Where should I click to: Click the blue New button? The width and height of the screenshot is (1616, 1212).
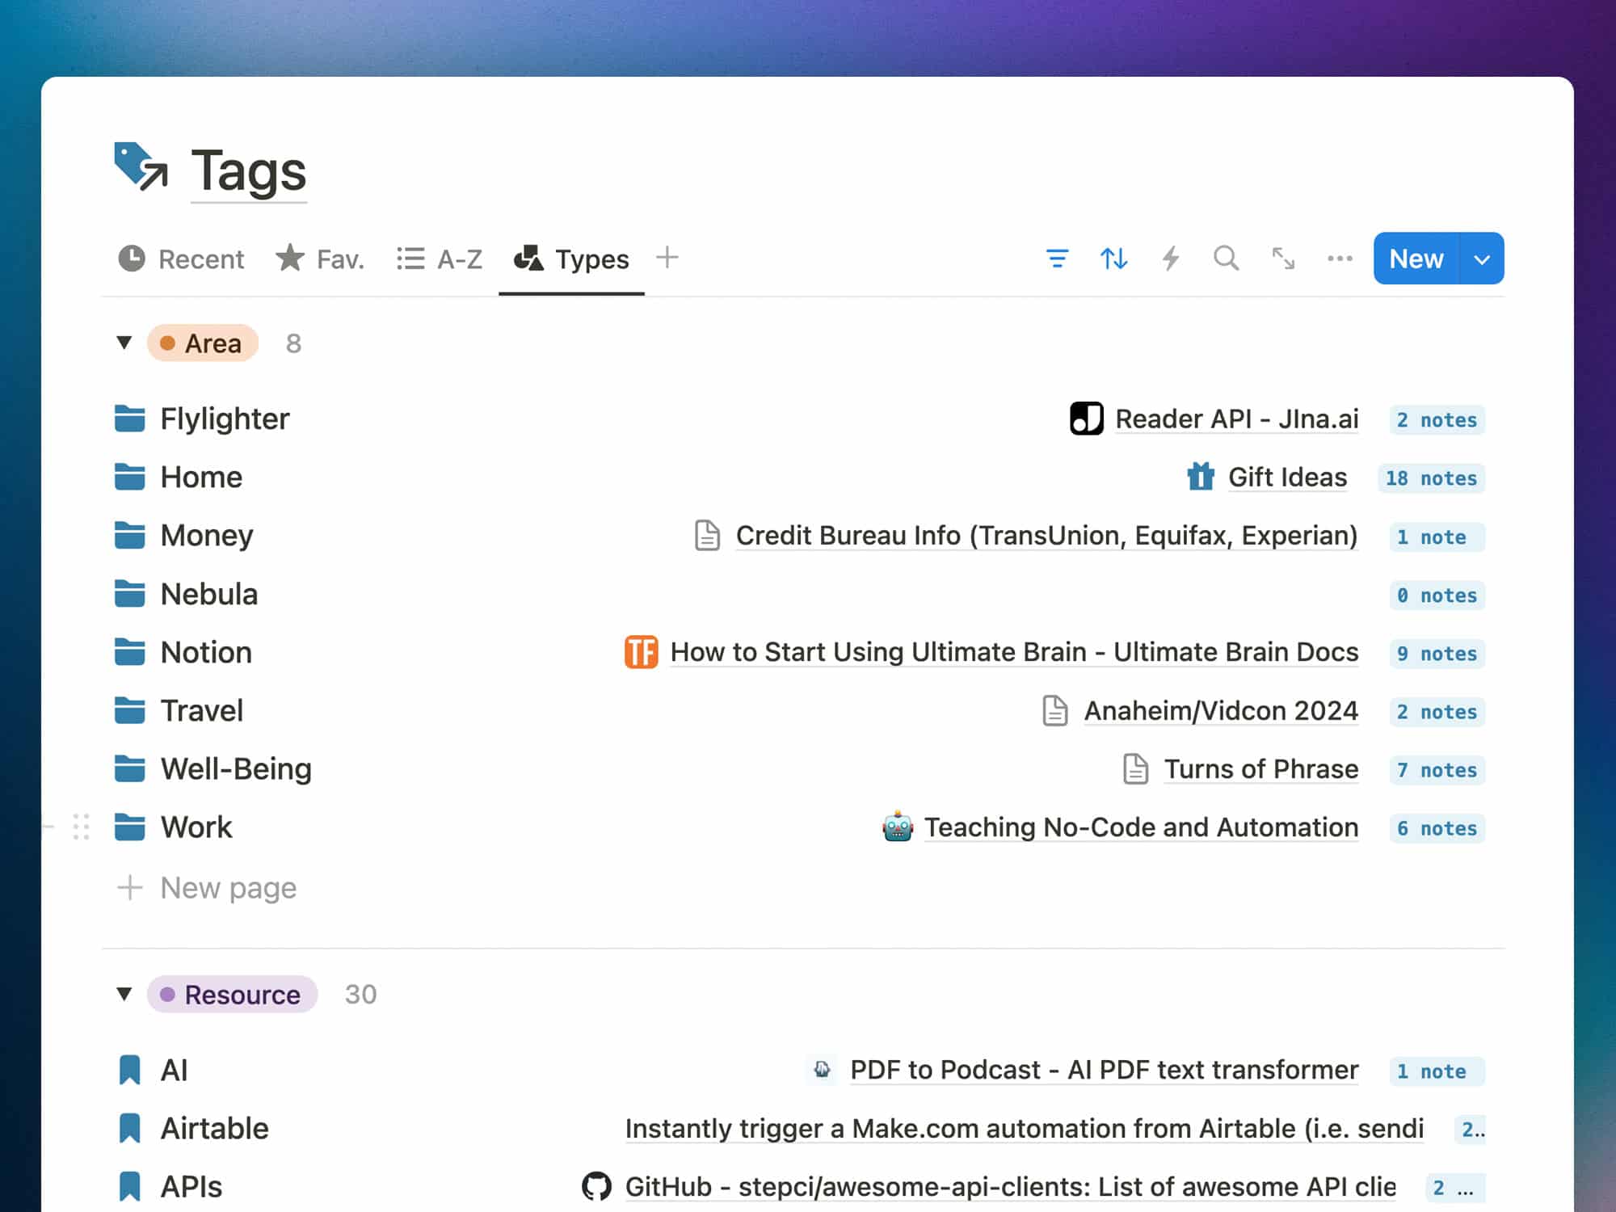[1416, 259]
